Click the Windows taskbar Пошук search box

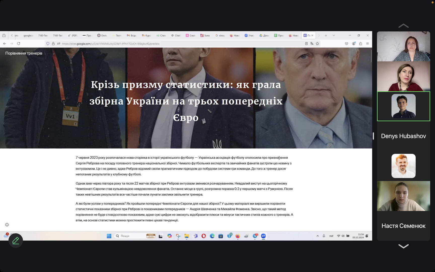pyautogui.click(x=130, y=236)
